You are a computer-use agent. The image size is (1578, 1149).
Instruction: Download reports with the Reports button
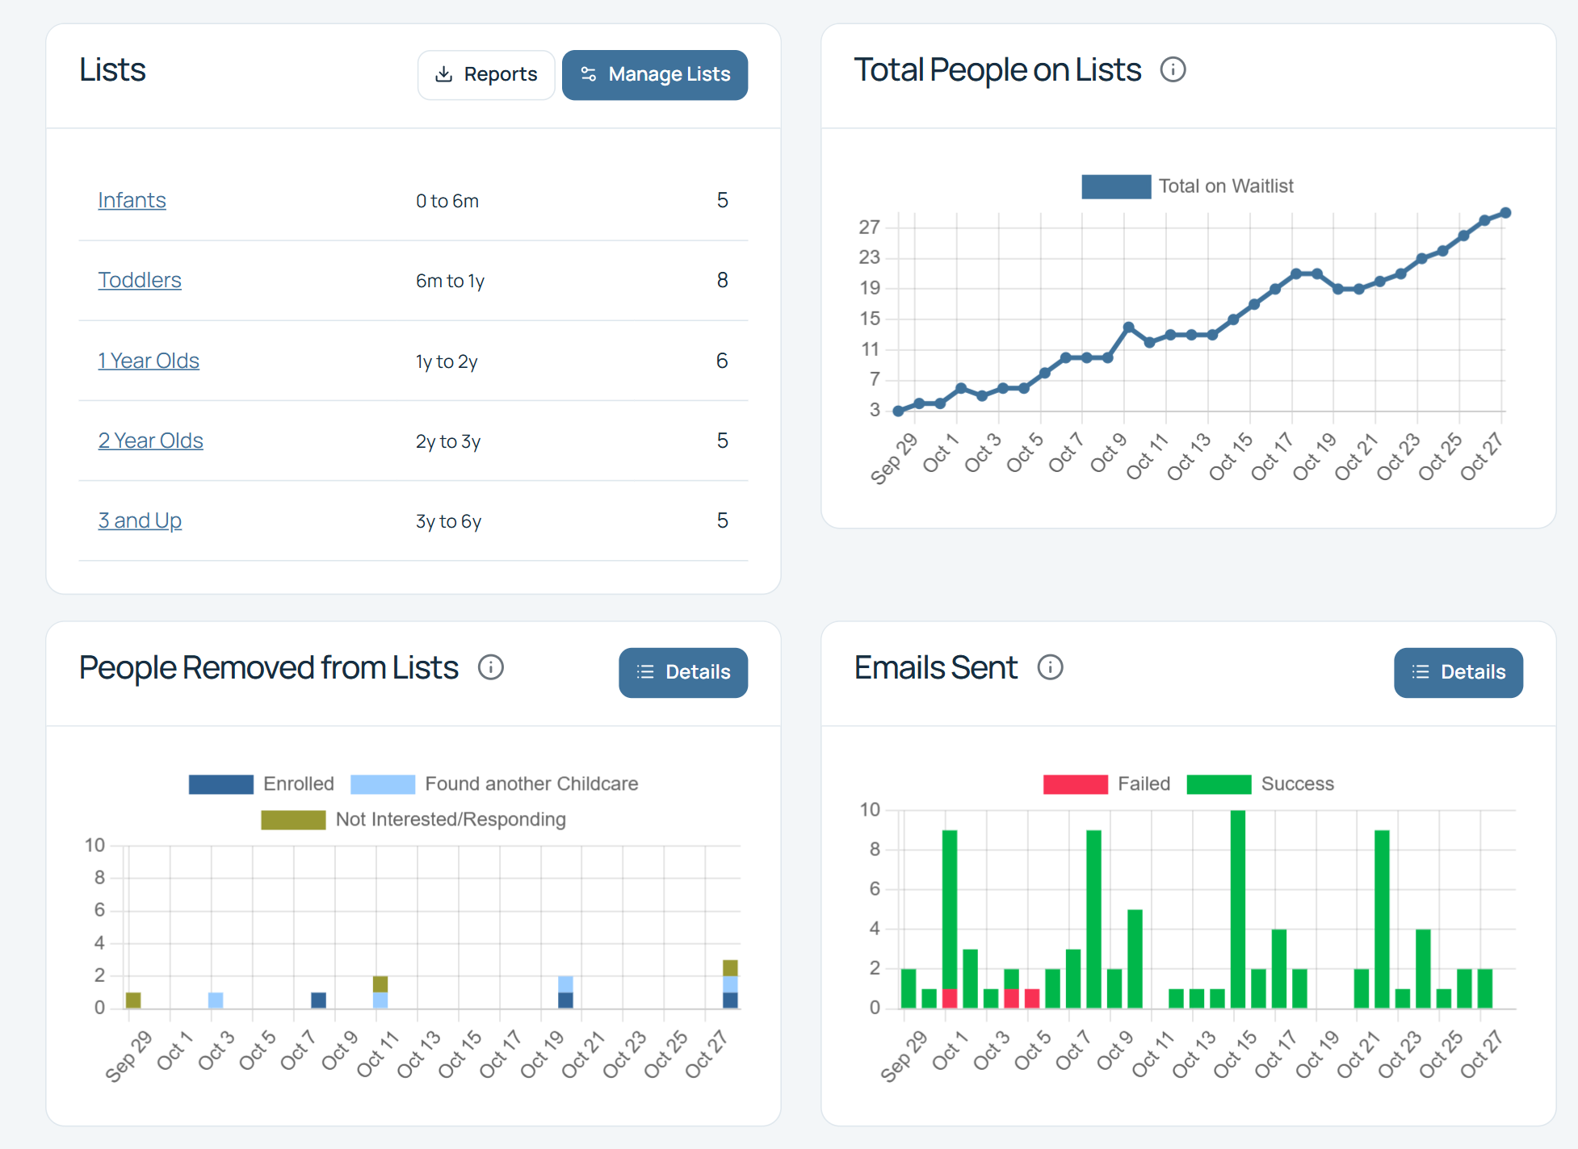tap(486, 75)
